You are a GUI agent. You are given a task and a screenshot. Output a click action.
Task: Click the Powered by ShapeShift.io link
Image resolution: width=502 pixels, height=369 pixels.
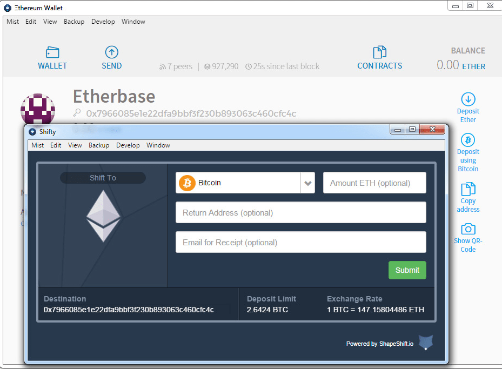[380, 344]
